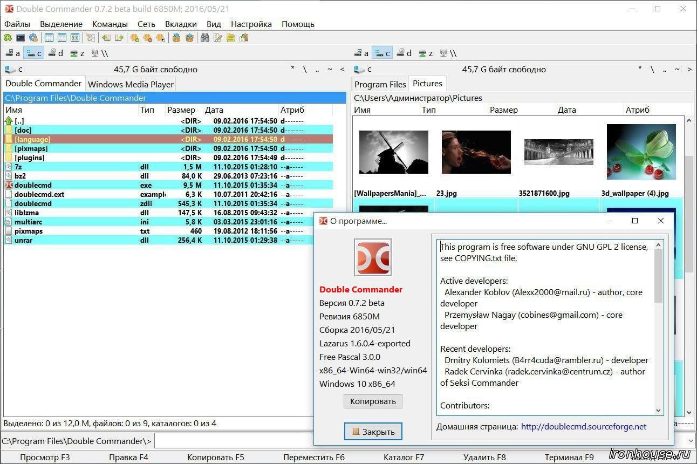Switch to Windows Media Player tab

[x=131, y=84]
